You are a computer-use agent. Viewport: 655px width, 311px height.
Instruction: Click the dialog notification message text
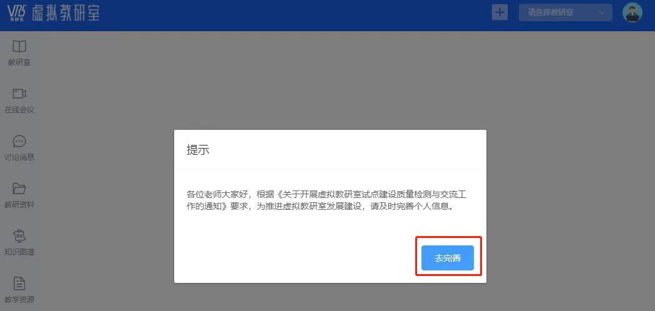click(330, 200)
